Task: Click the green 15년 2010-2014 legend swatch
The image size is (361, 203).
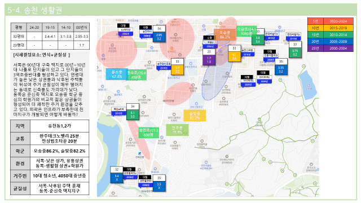Action: tap(331, 35)
